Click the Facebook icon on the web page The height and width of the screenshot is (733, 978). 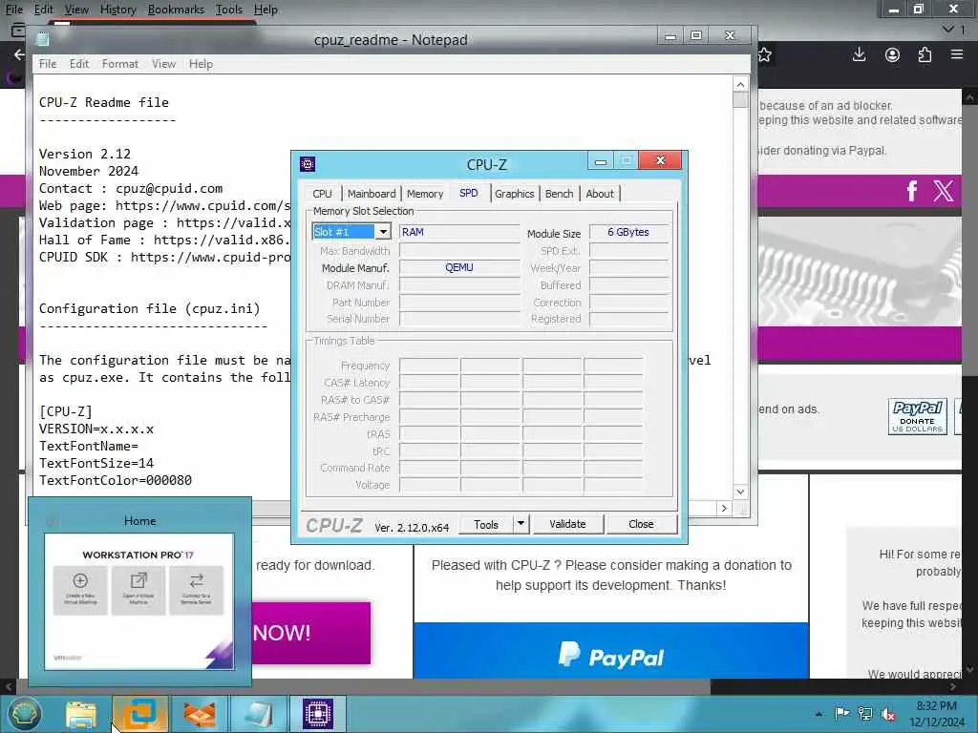pos(912,191)
